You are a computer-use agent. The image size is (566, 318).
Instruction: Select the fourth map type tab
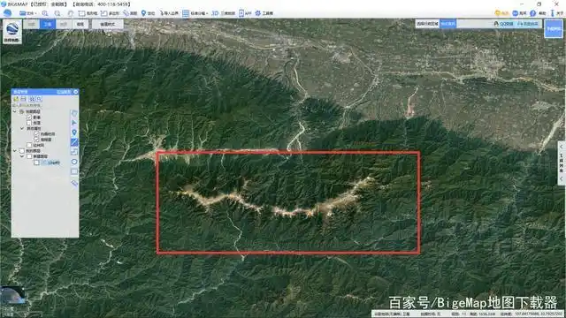coord(80,24)
